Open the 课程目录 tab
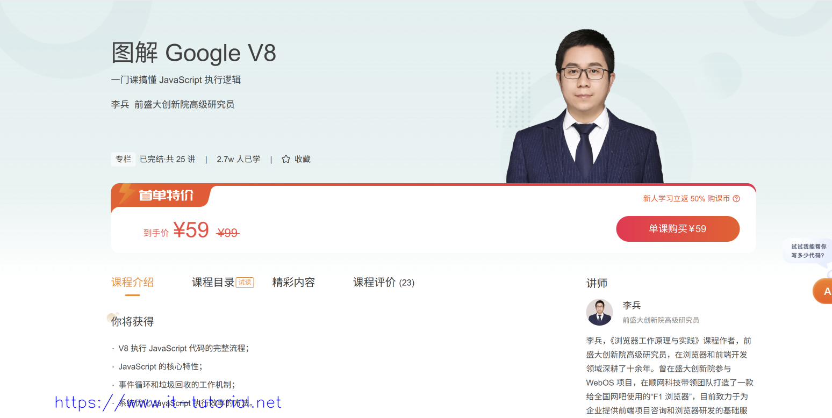The image size is (832, 418). coord(213,282)
